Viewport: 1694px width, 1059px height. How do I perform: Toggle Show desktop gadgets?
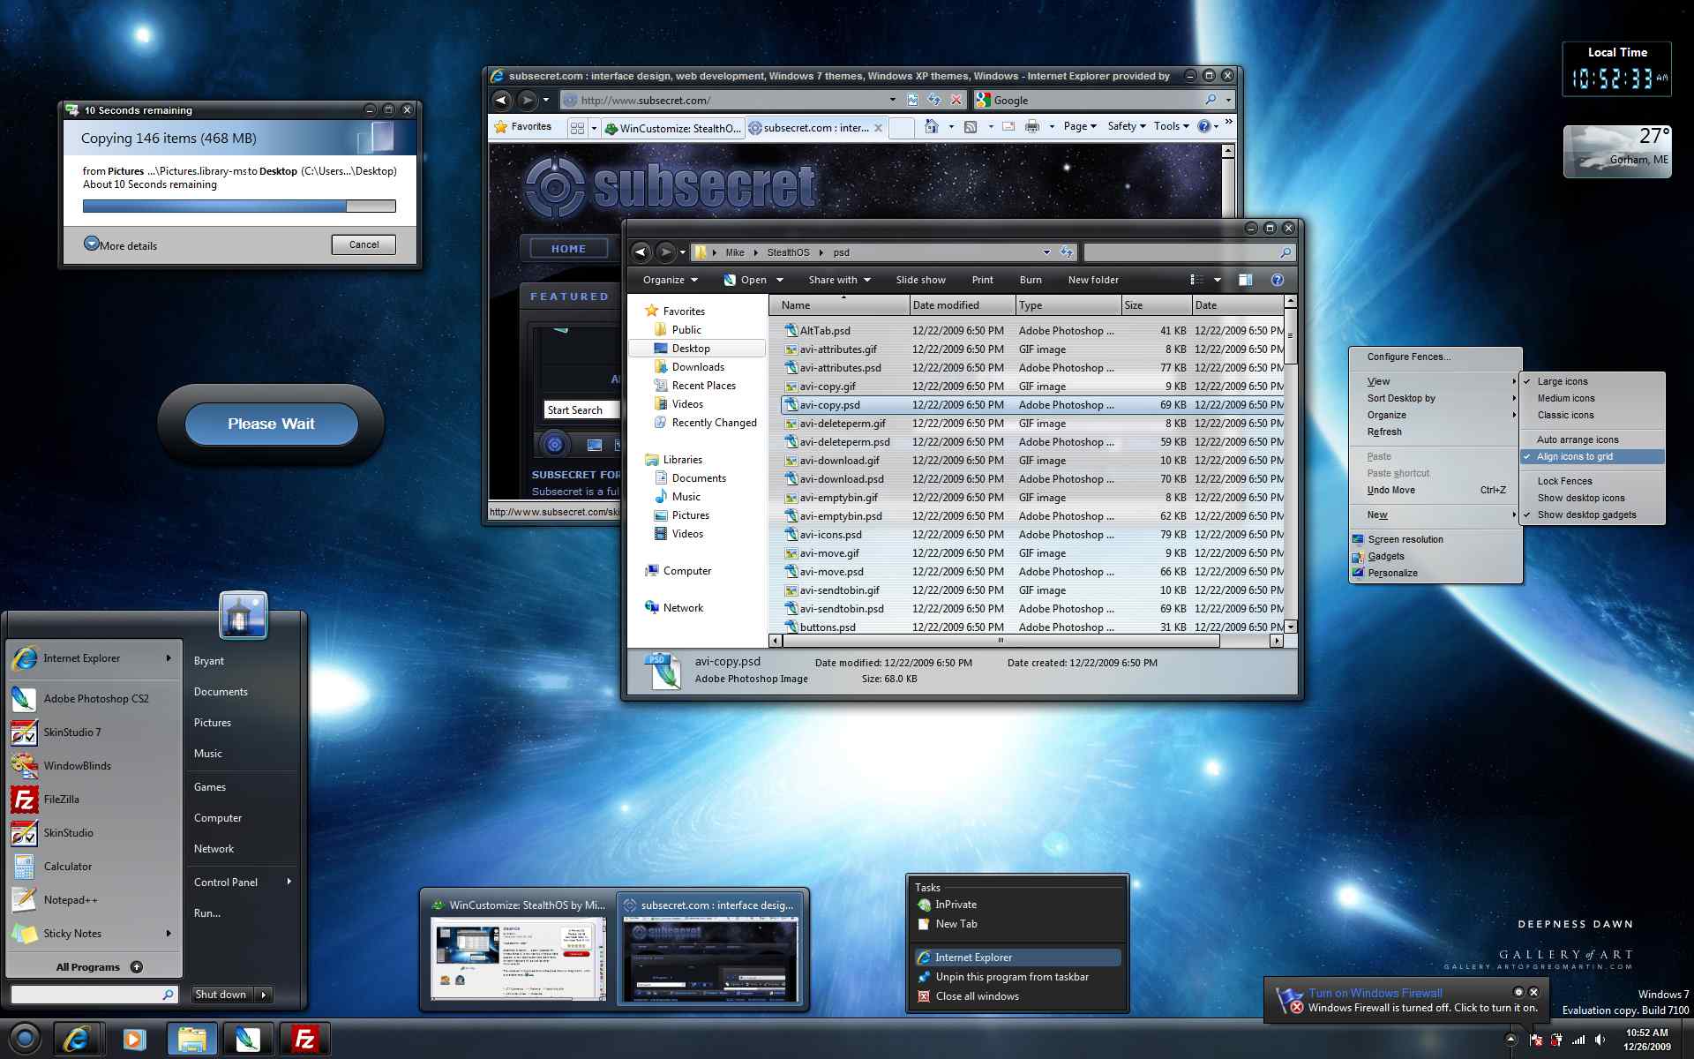(1592, 514)
